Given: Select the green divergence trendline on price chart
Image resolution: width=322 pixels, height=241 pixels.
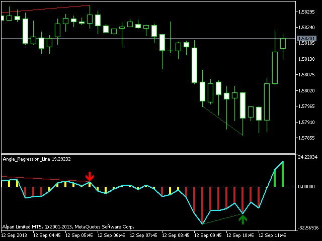Looking at the screenshot, I should (x=222, y=121).
